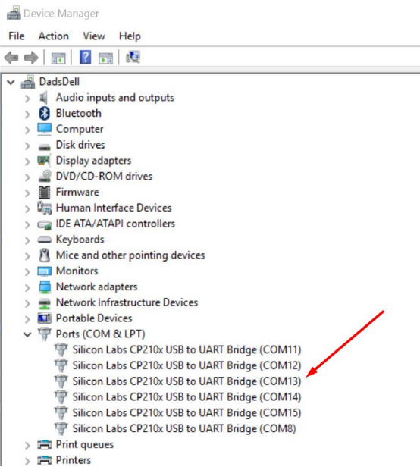
Task: Click the COM11 device port icon
Action: [x=61, y=349]
